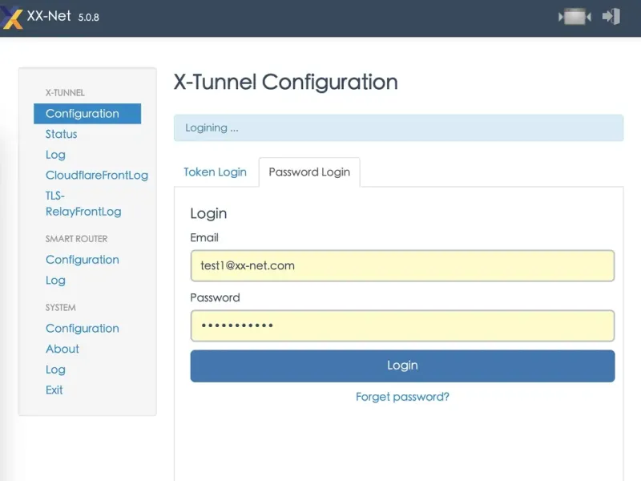641x481 pixels.
Task: Open the Forget password link
Action: (x=402, y=397)
